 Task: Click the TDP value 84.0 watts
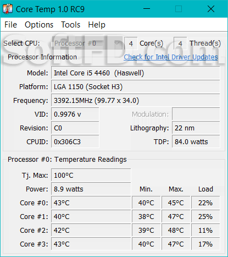point(196,142)
